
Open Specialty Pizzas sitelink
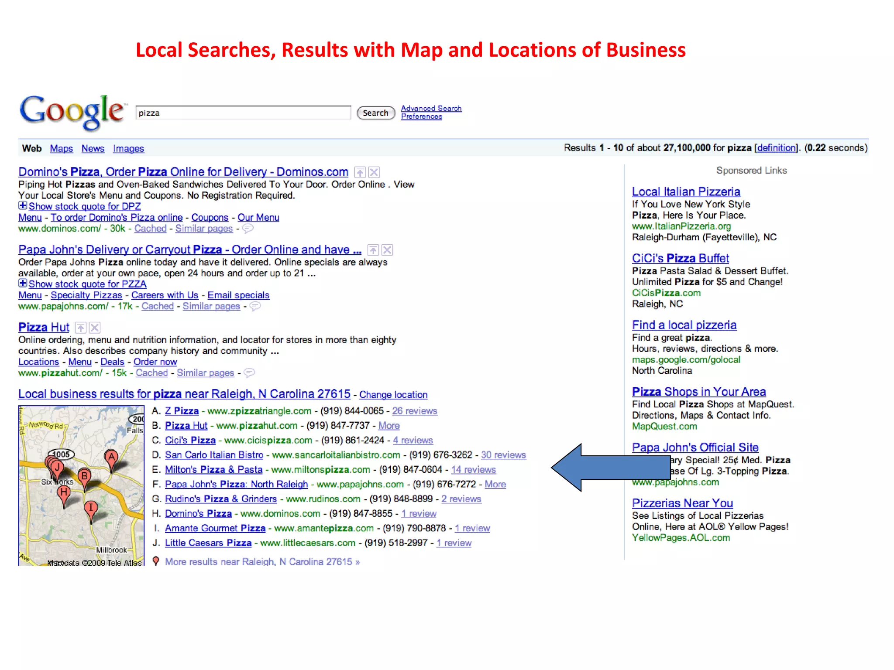pyautogui.click(x=86, y=295)
